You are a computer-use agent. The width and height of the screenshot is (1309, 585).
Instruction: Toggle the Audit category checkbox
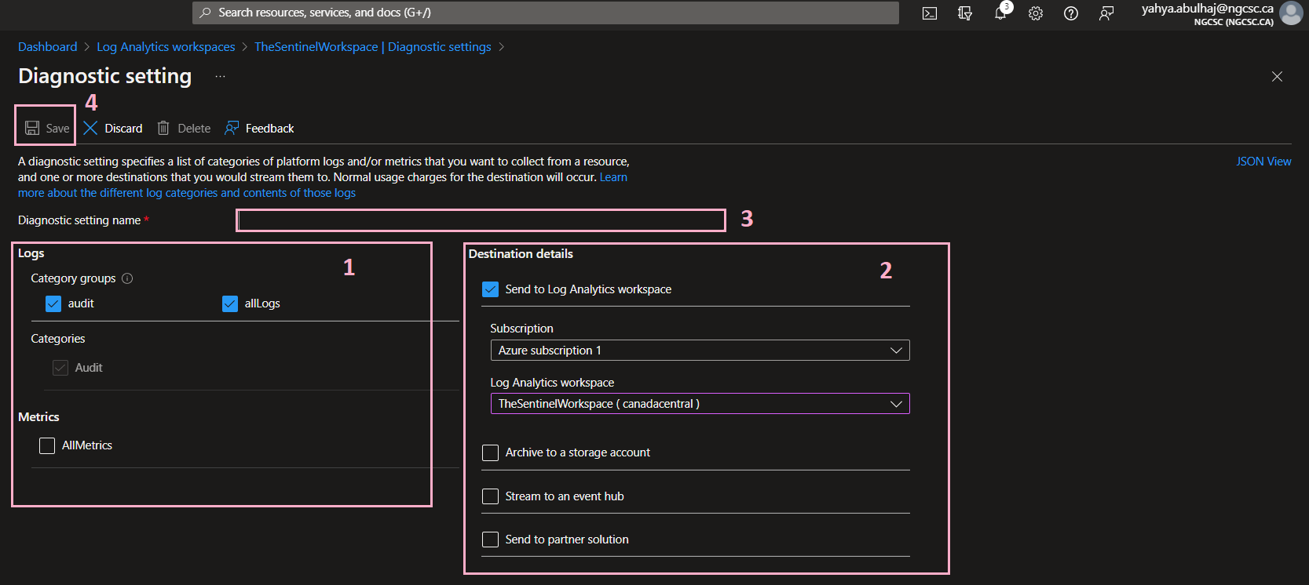point(60,368)
